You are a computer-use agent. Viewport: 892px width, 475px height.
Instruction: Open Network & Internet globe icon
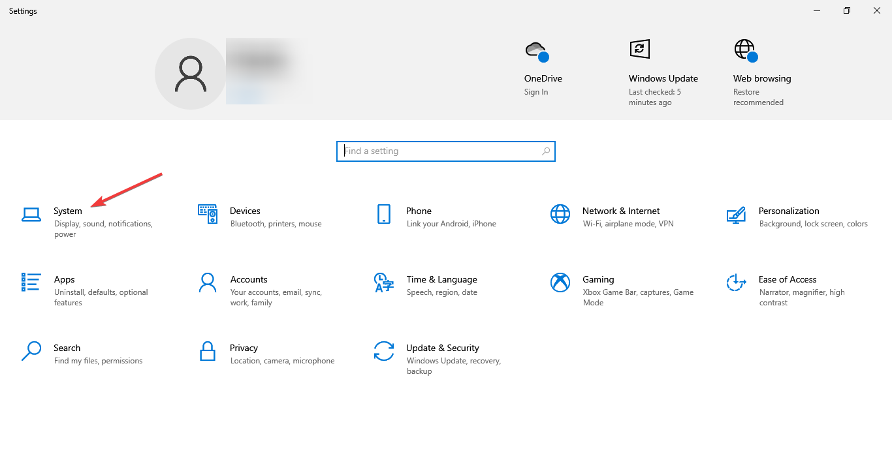(560, 214)
